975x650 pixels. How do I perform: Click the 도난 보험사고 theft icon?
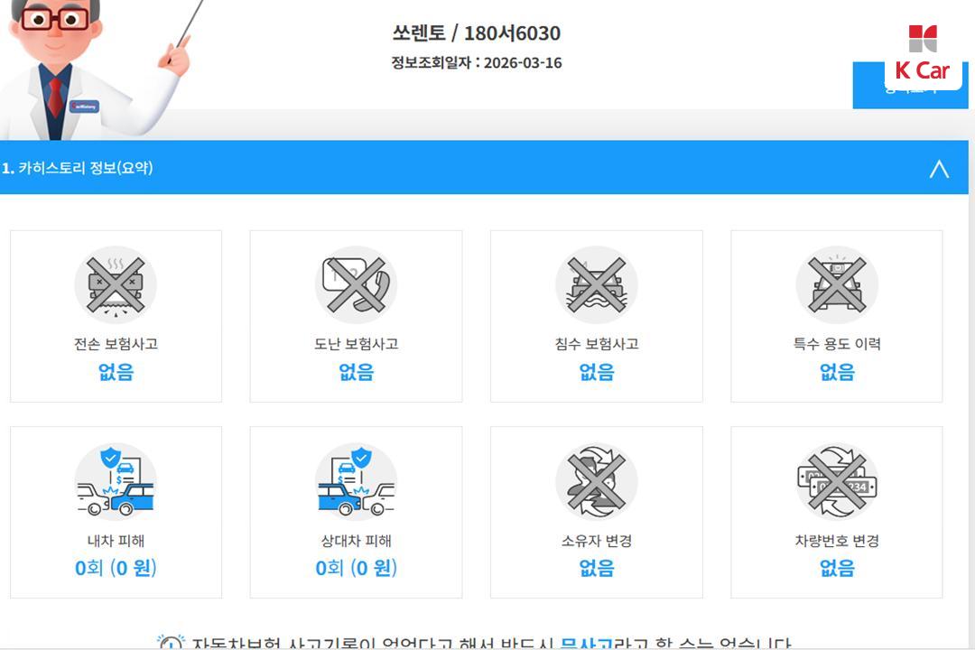356,285
